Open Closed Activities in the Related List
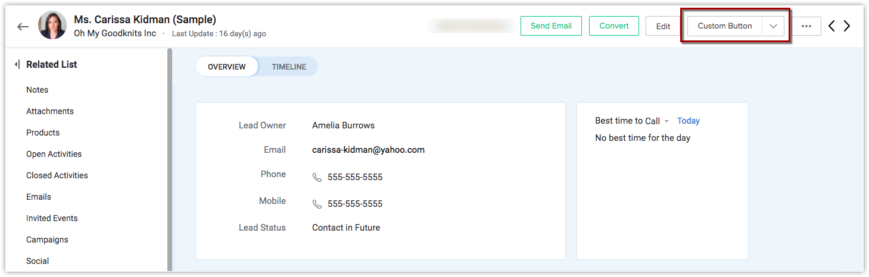869x277 pixels. pyautogui.click(x=57, y=175)
